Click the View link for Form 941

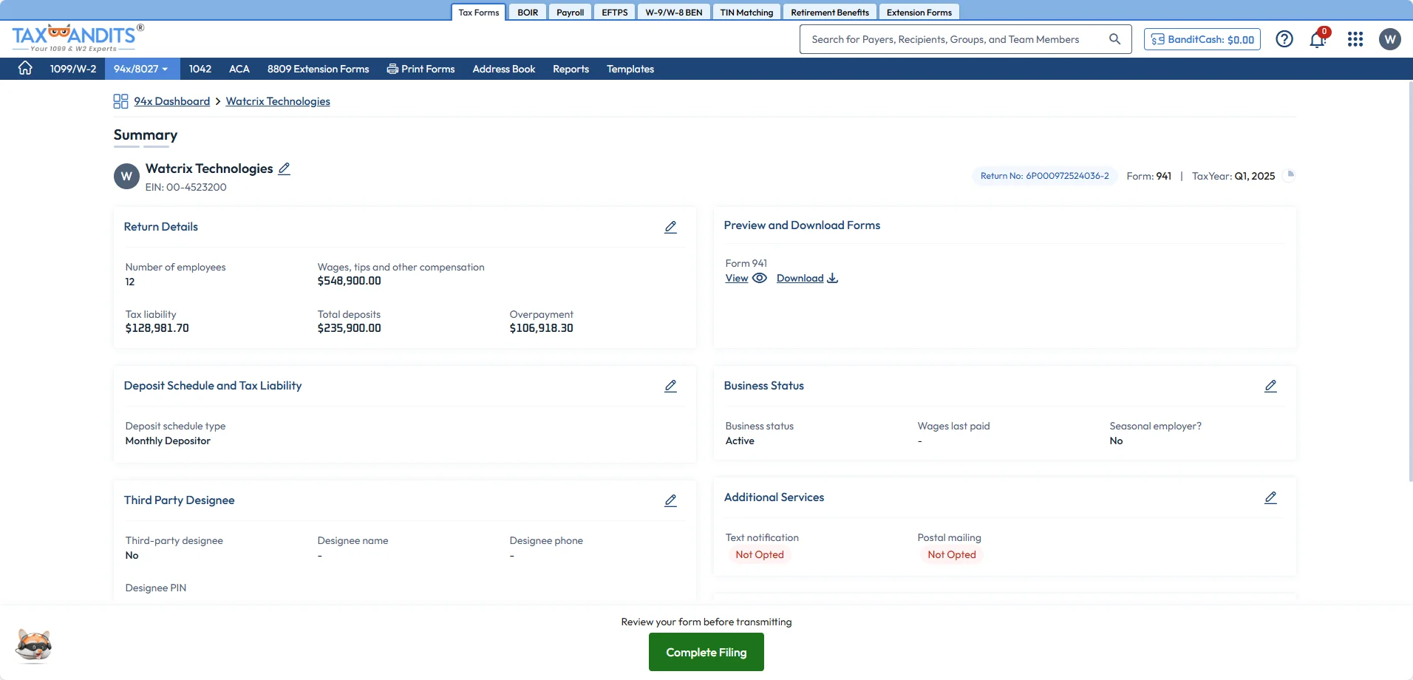pyautogui.click(x=737, y=278)
